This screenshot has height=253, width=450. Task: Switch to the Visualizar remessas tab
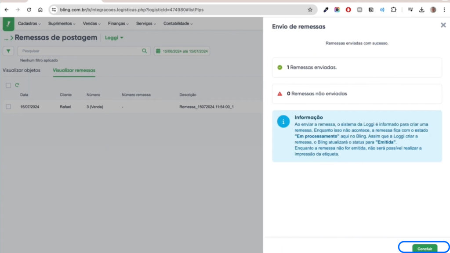[74, 70]
